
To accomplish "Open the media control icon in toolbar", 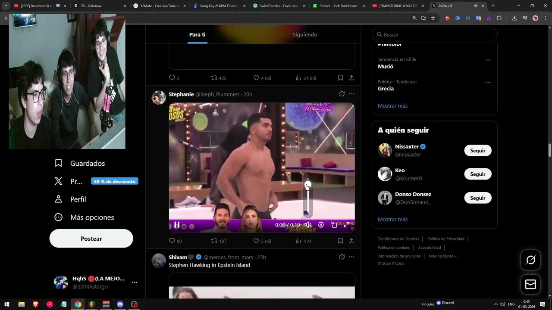I will tap(525, 18).
